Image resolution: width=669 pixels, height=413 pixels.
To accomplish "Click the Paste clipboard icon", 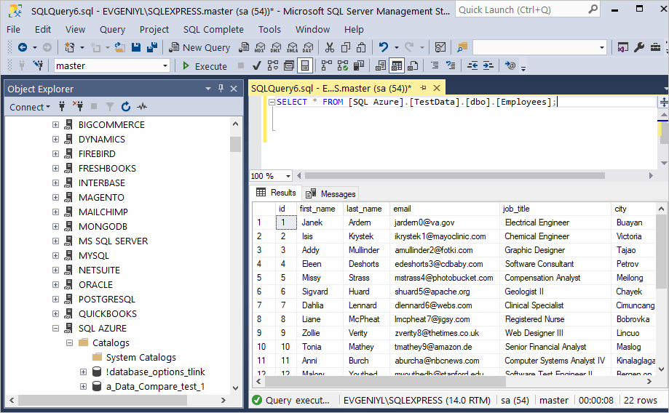I will 361,47.
